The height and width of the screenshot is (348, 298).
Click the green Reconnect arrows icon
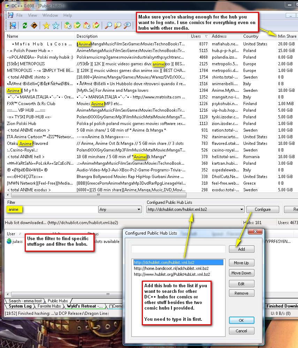[x=25, y=25]
